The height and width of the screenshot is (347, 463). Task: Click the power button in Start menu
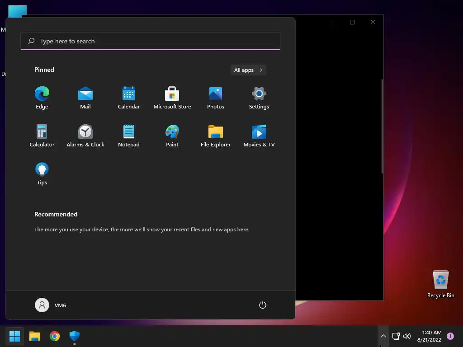[263, 305]
